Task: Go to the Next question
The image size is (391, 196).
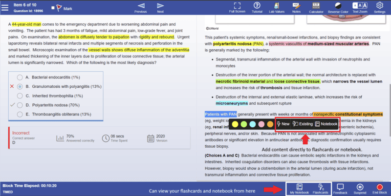Action: point(160,8)
